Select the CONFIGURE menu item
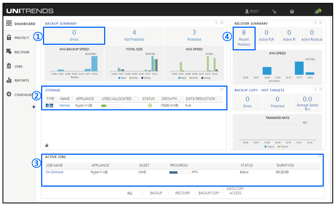The image size is (336, 207). coord(24,95)
